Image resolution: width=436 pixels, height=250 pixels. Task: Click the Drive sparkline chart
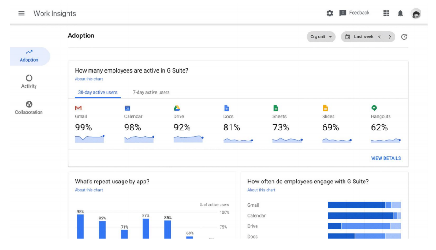pyautogui.click(x=189, y=139)
